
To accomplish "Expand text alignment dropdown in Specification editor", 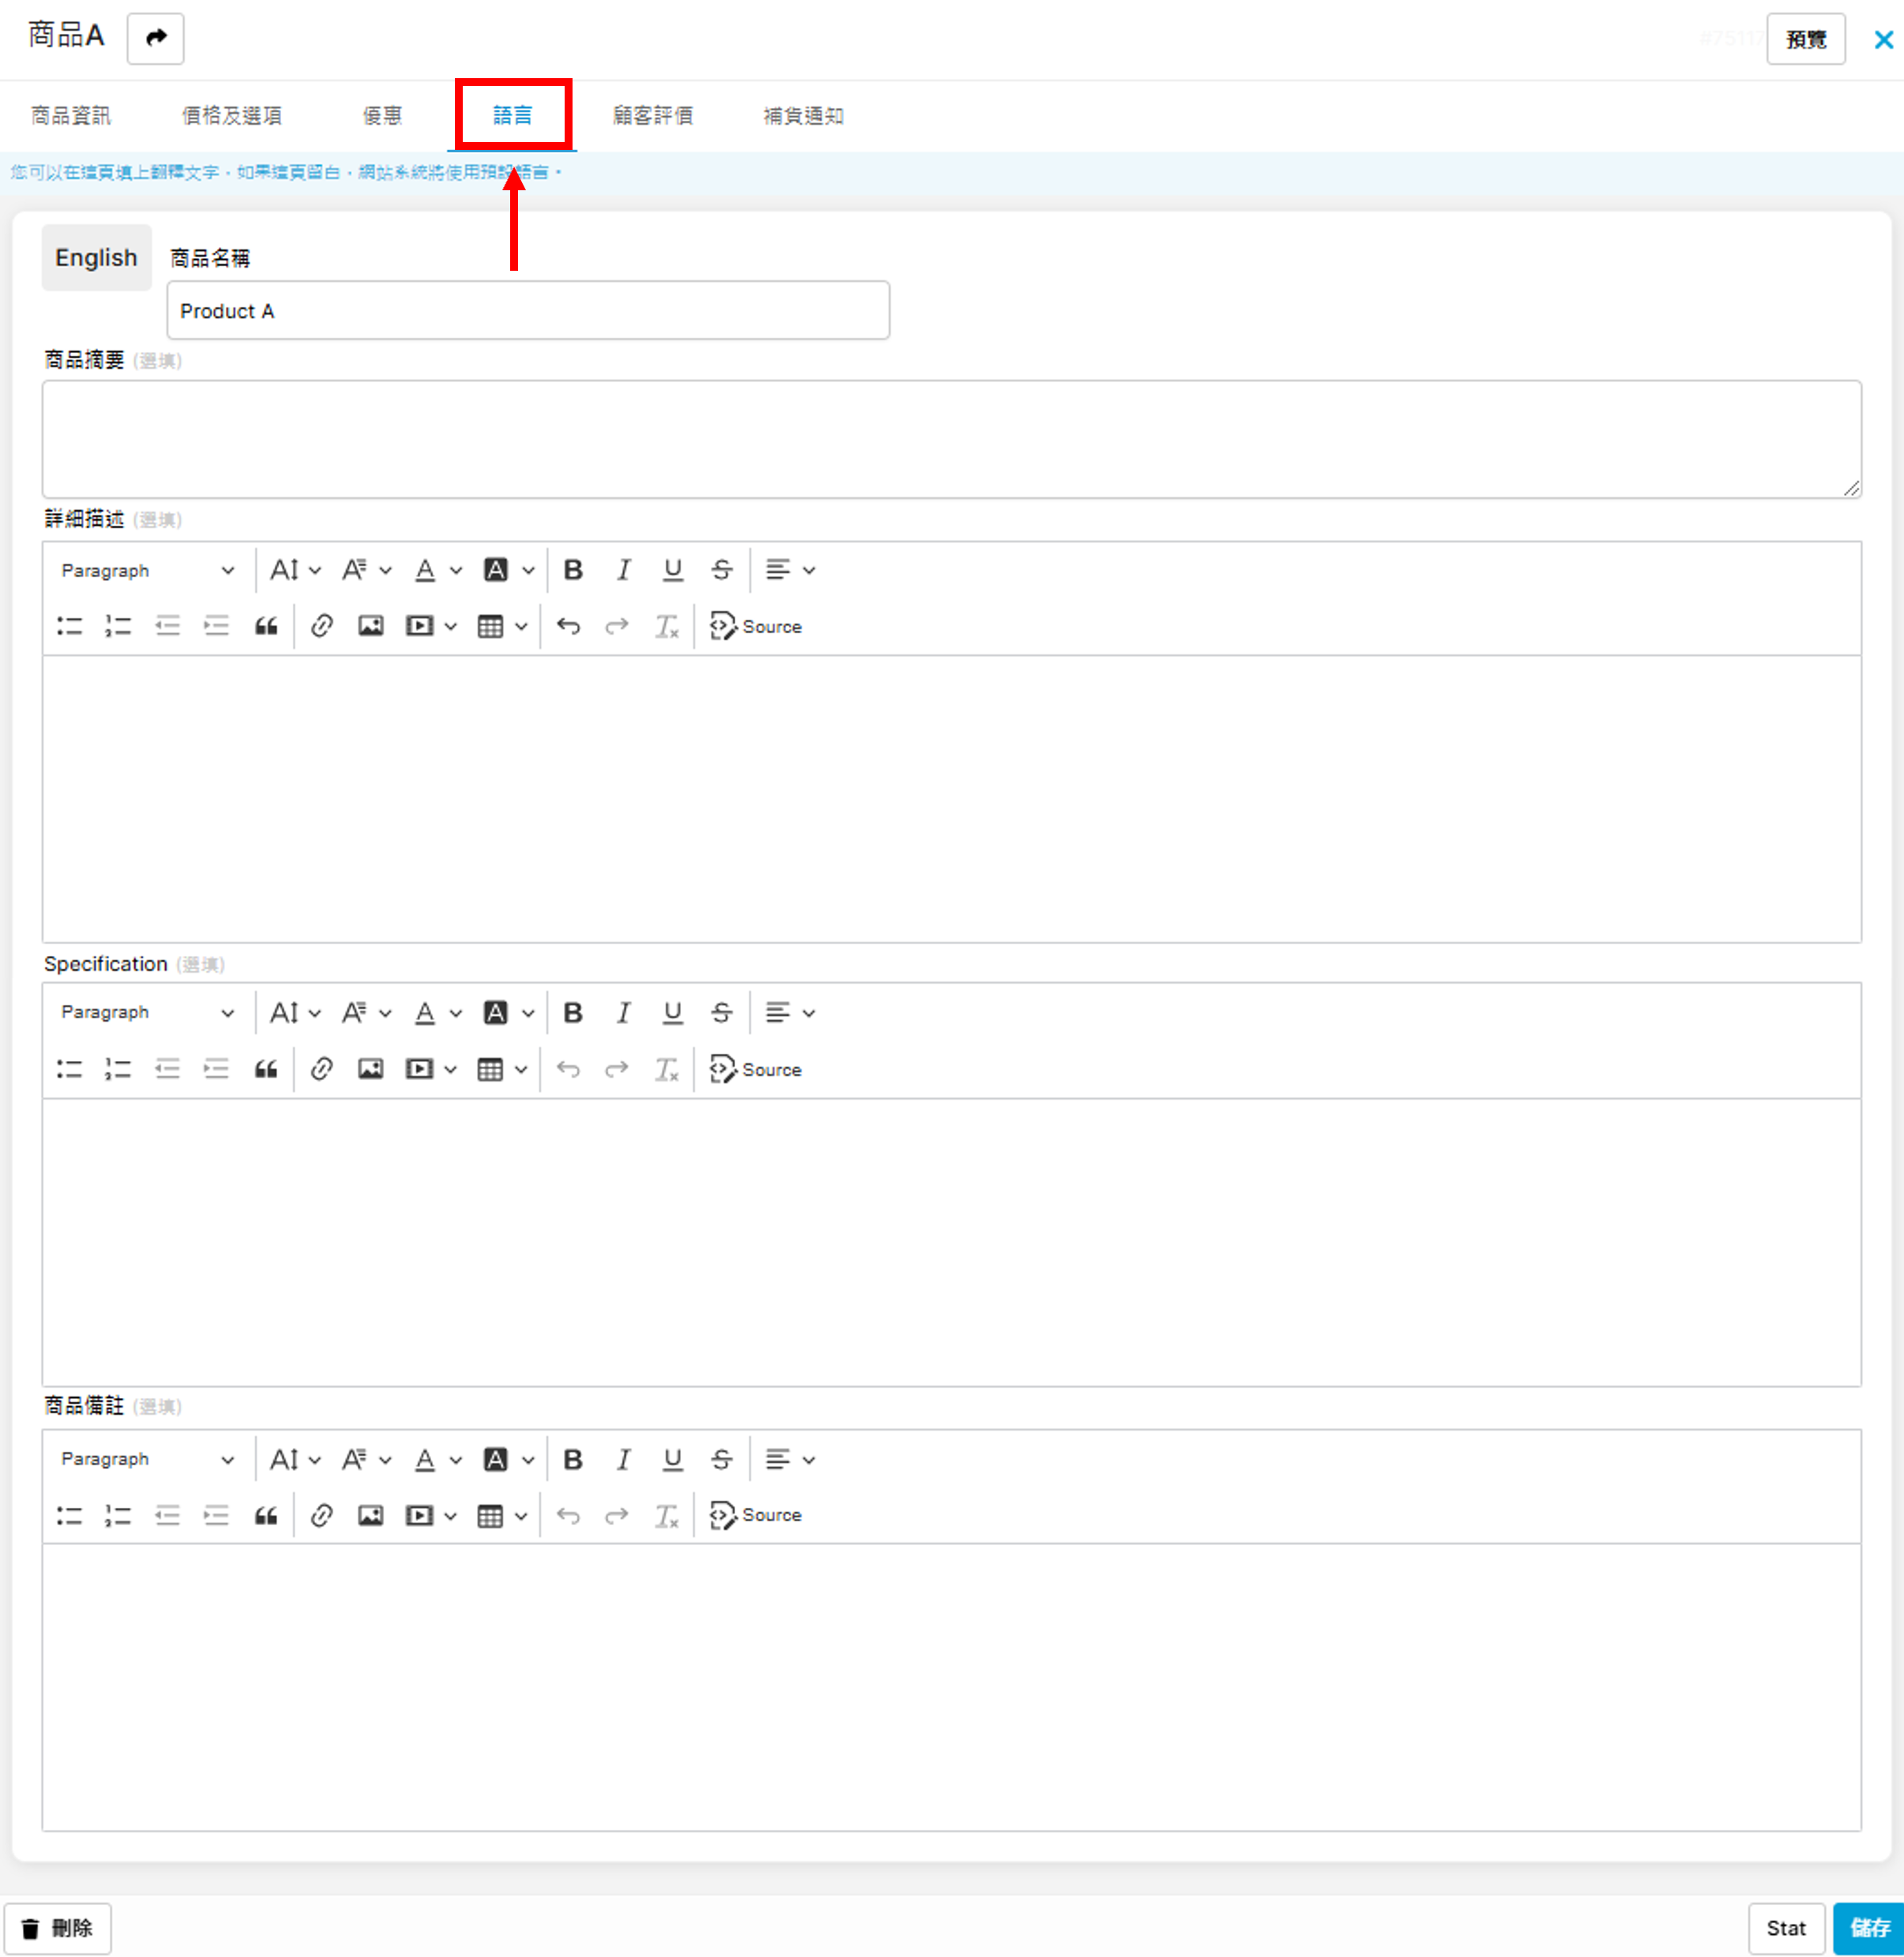I will point(789,1013).
